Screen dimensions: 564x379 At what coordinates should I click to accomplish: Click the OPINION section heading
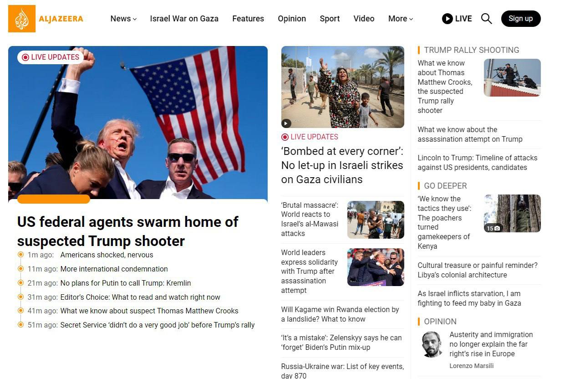[x=440, y=322]
